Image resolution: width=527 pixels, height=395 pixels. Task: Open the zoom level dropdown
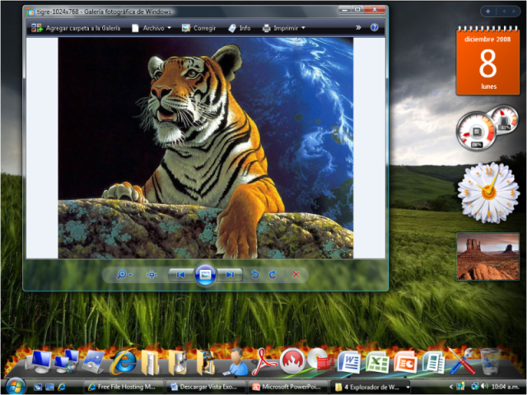coord(124,274)
